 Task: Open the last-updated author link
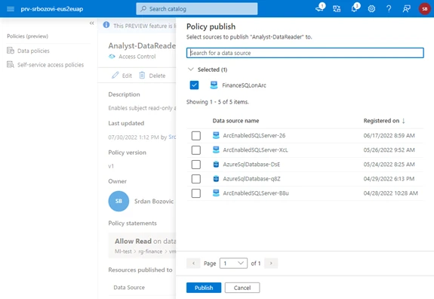pos(172,137)
